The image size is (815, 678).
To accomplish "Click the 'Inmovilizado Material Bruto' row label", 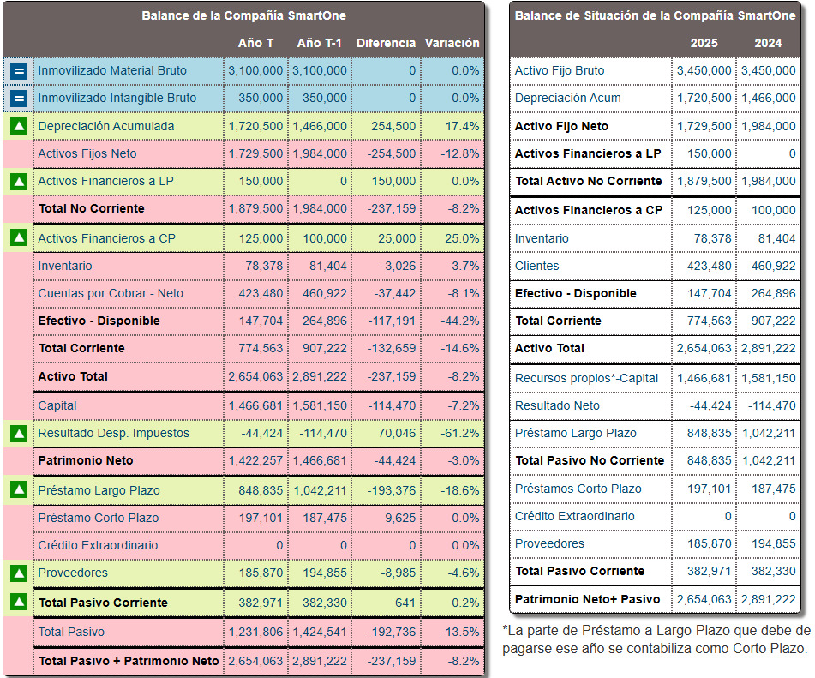I will click(x=112, y=70).
